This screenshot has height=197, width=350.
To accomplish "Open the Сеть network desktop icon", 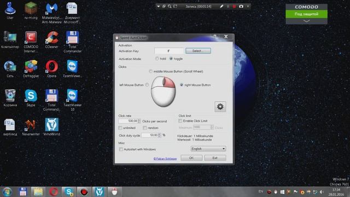I will (10, 68).
